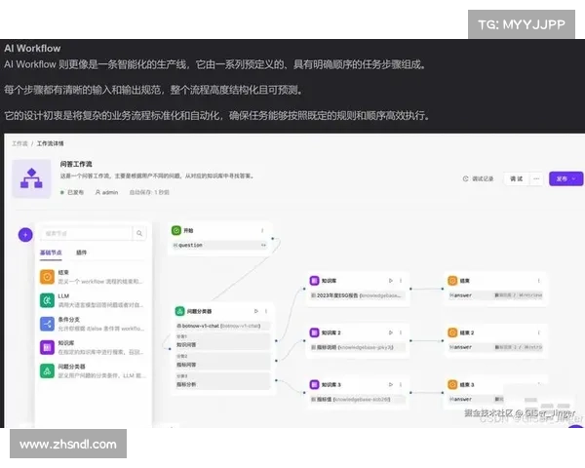585x468 pixels.
Task: Switch to the 基础节点 tab
Action: [51, 253]
